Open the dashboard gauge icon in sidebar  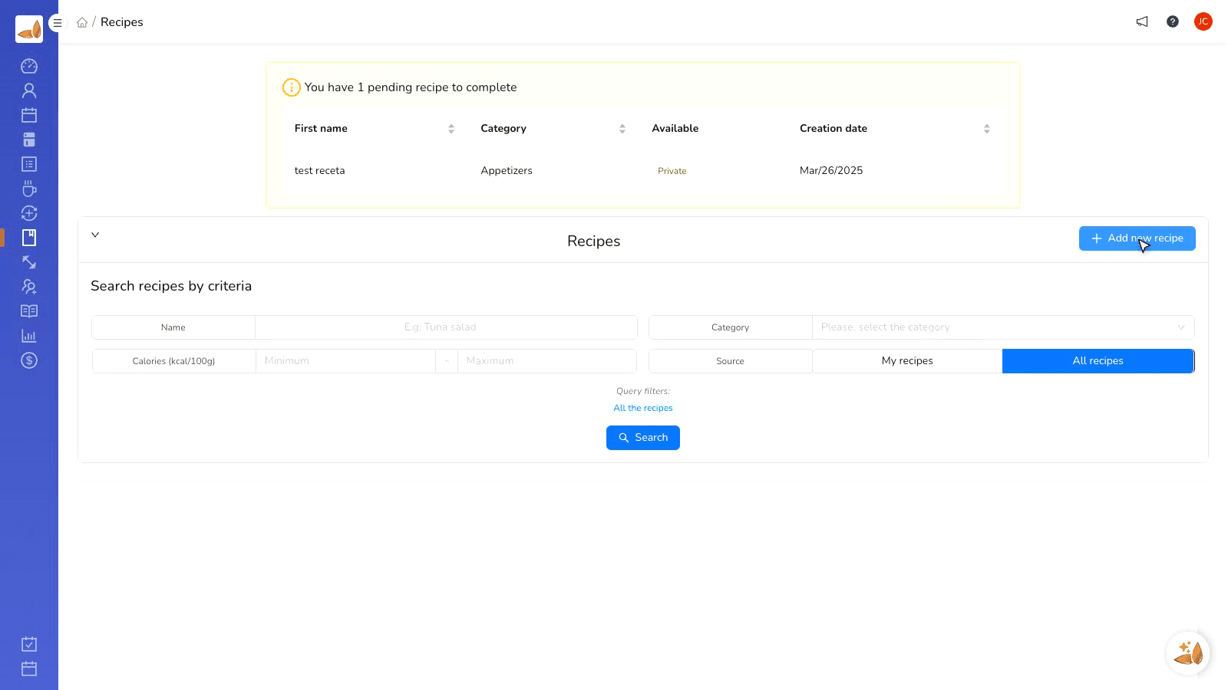[29, 66]
